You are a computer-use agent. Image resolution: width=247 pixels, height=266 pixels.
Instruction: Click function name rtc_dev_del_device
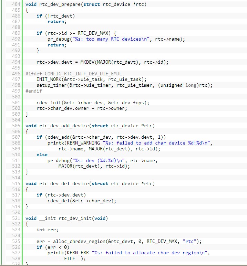click(64, 184)
